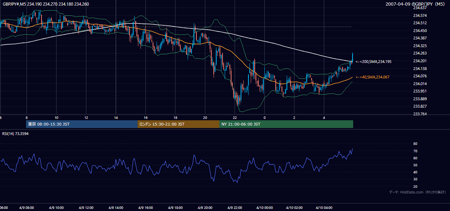Click hour 16 on the chart hour axis

point(145,117)
